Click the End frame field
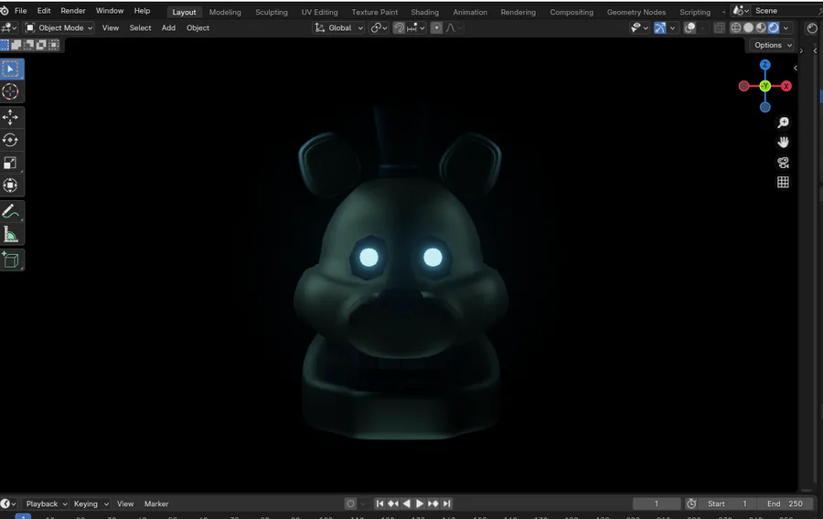The image size is (823, 519). tap(785, 503)
